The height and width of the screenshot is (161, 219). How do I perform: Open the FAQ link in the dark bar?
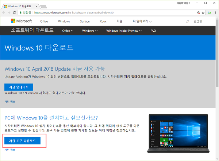point(153,31)
